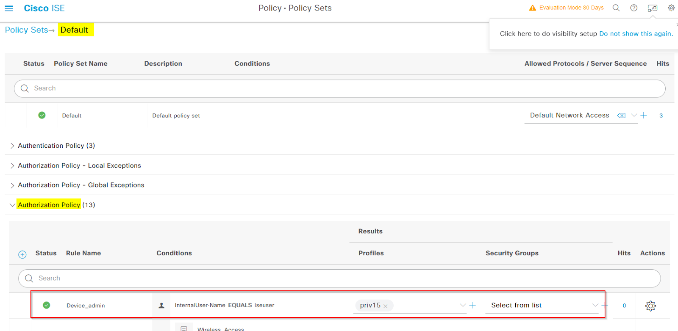Screen dimensions: 678x331
Task: Click the Policy Set Name column header
Action: 81,63
